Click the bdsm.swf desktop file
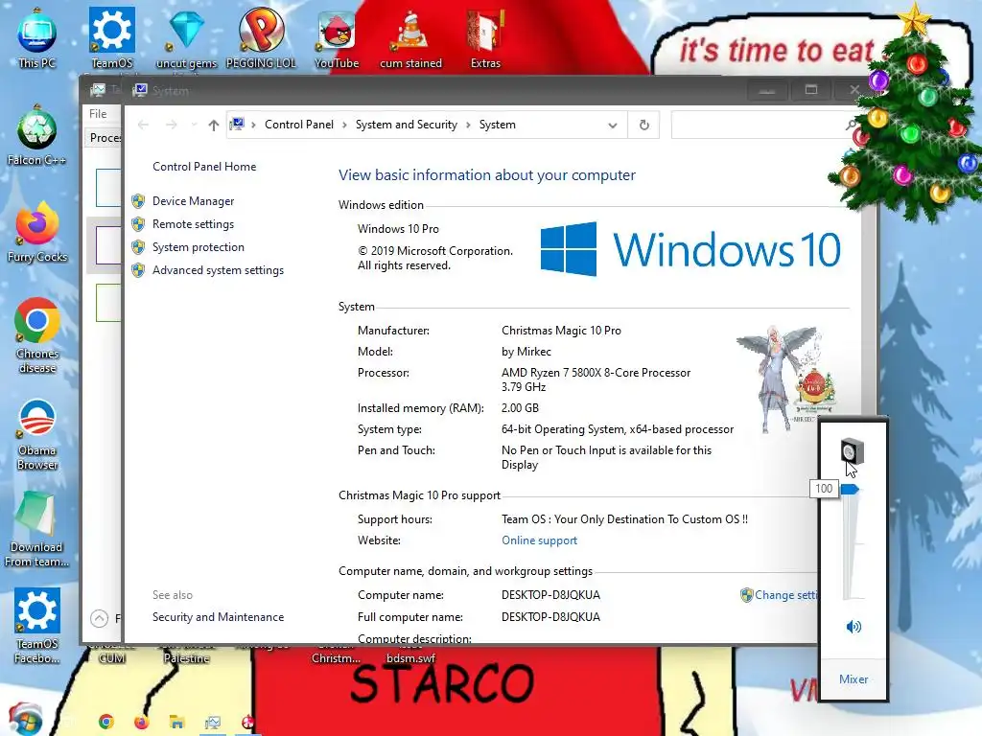This screenshot has width=982, height=736. 410,657
